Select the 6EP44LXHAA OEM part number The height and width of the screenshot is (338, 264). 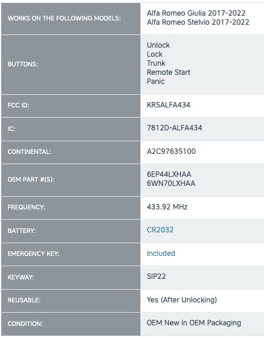[169, 174]
